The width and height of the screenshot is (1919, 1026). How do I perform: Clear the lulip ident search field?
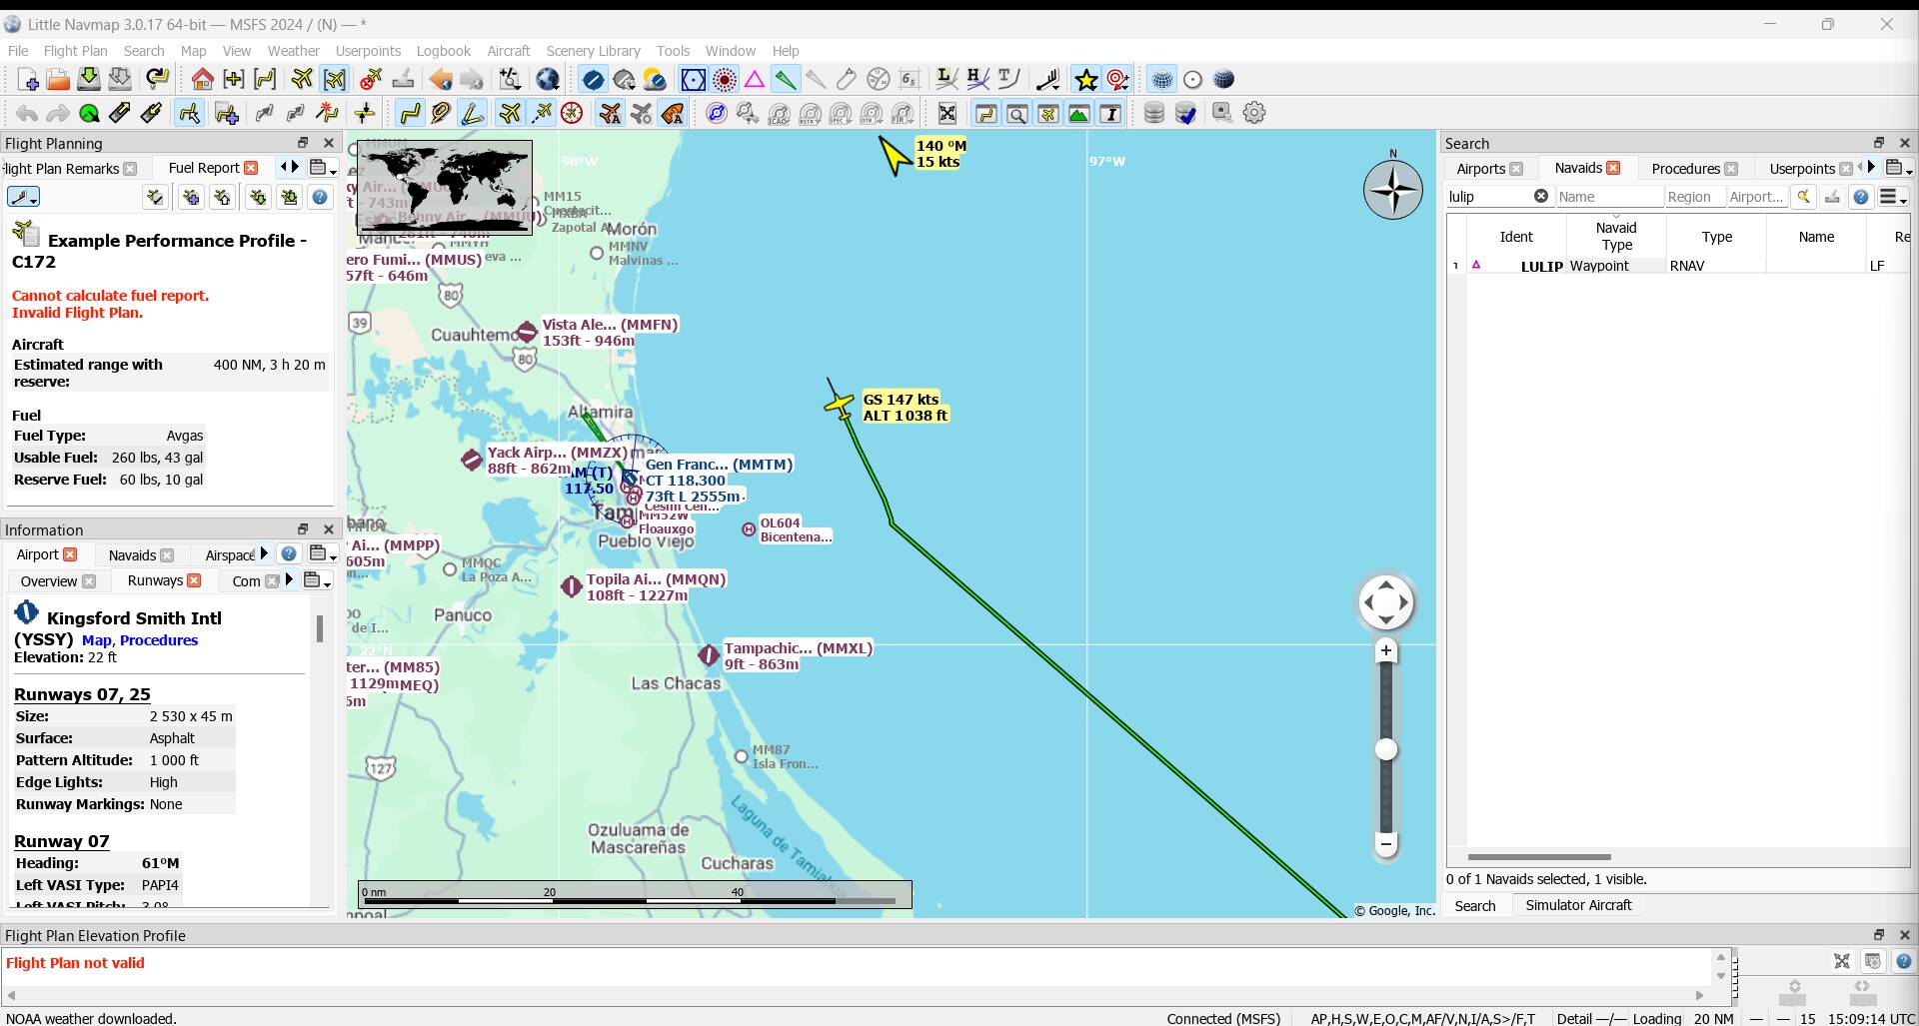(1541, 197)
